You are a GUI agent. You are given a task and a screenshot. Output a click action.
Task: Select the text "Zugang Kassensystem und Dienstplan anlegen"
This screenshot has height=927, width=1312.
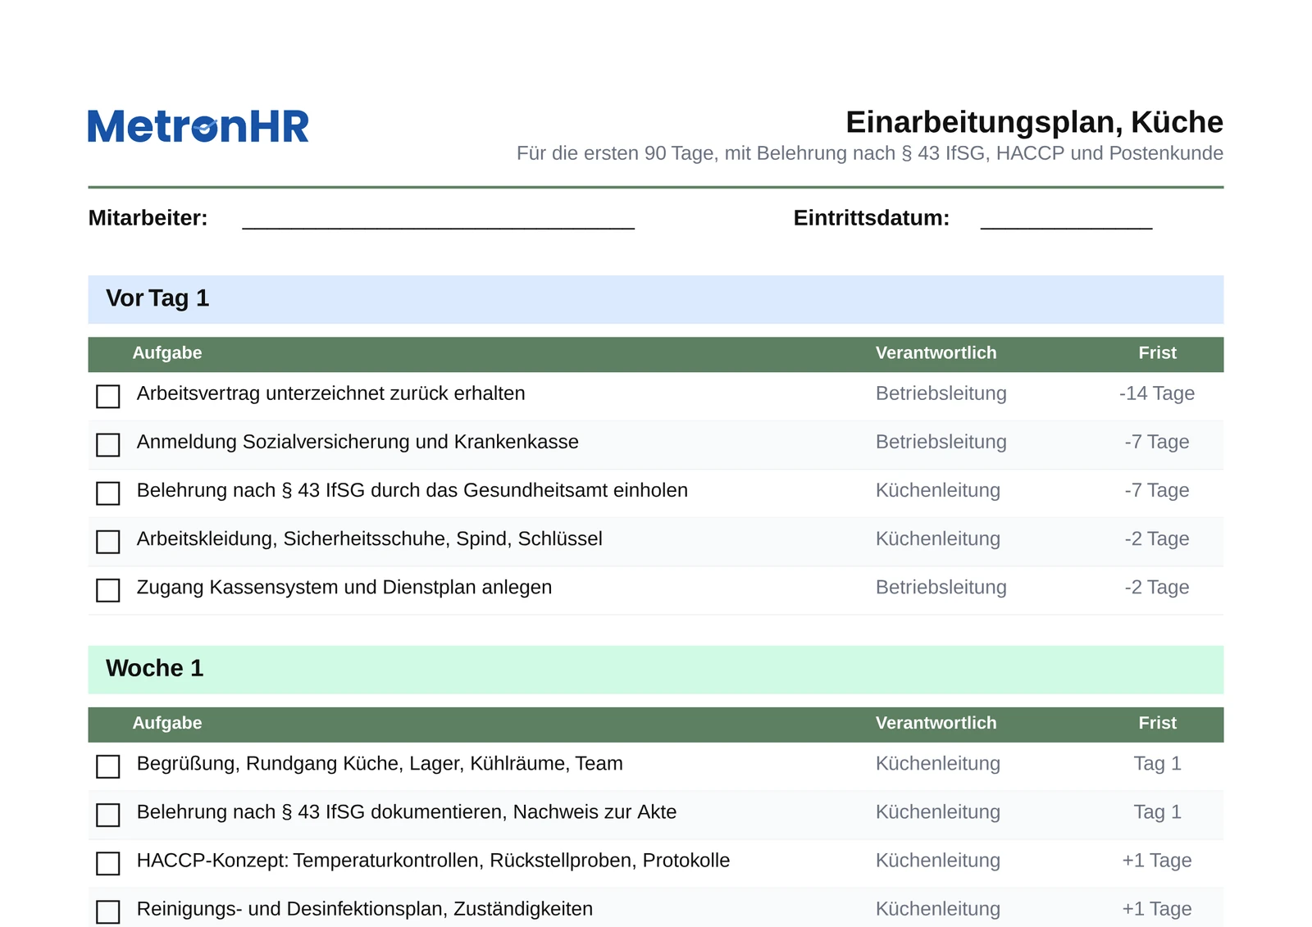tap(344, 588)
